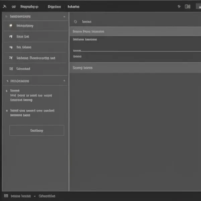The width and height of the screenshot is (201, 201).
Task: Open the dropdown arrow on first sidebar header
Action: point(64,16)
